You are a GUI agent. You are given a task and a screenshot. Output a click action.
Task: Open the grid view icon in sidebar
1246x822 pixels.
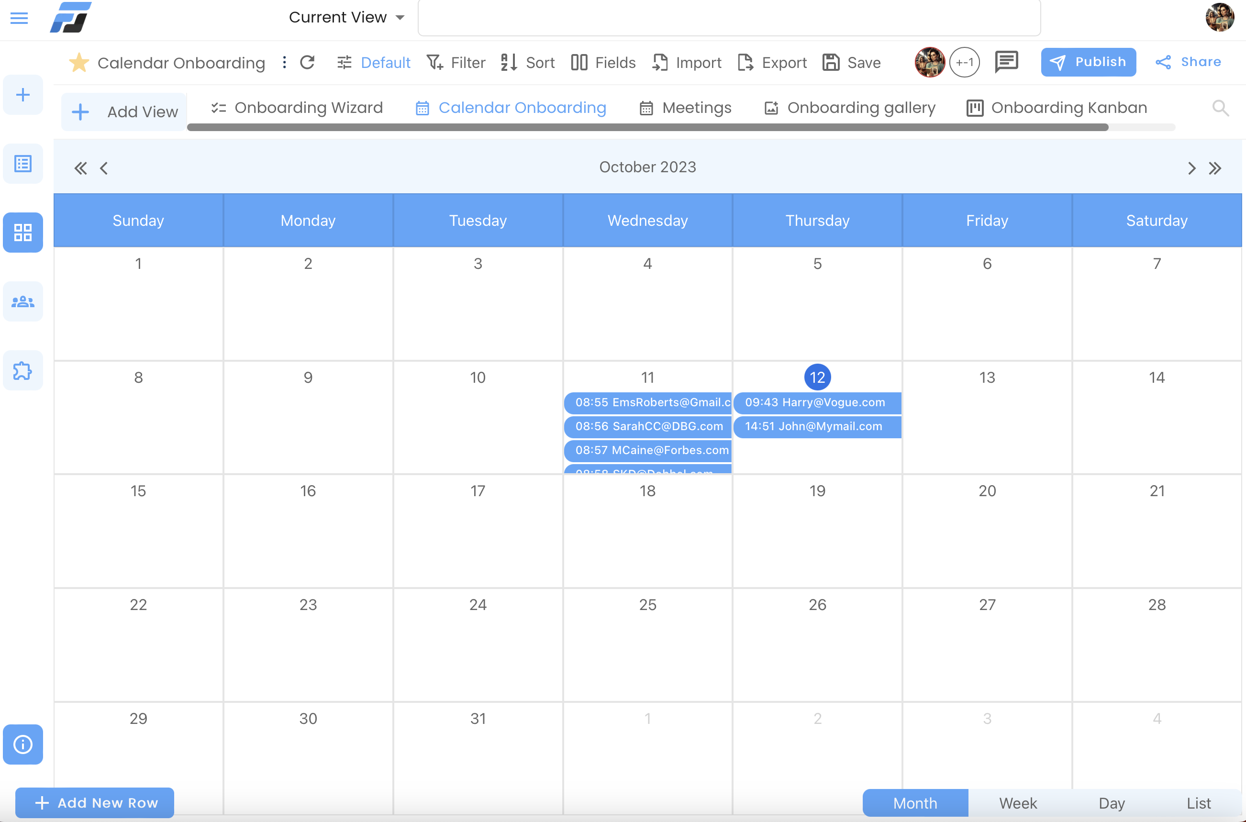coord(22,232)
